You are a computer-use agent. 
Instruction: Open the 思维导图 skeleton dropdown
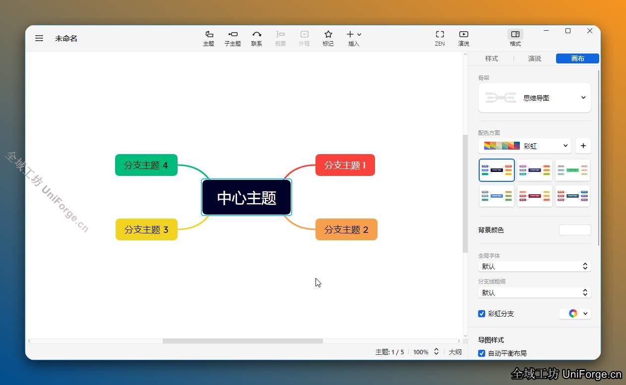coord(535,98)
